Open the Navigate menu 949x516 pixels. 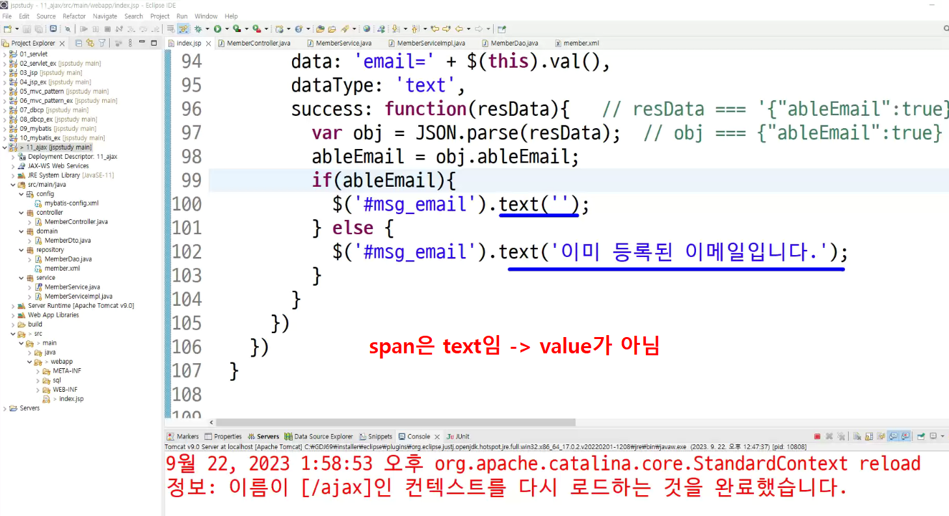(105, 16)
